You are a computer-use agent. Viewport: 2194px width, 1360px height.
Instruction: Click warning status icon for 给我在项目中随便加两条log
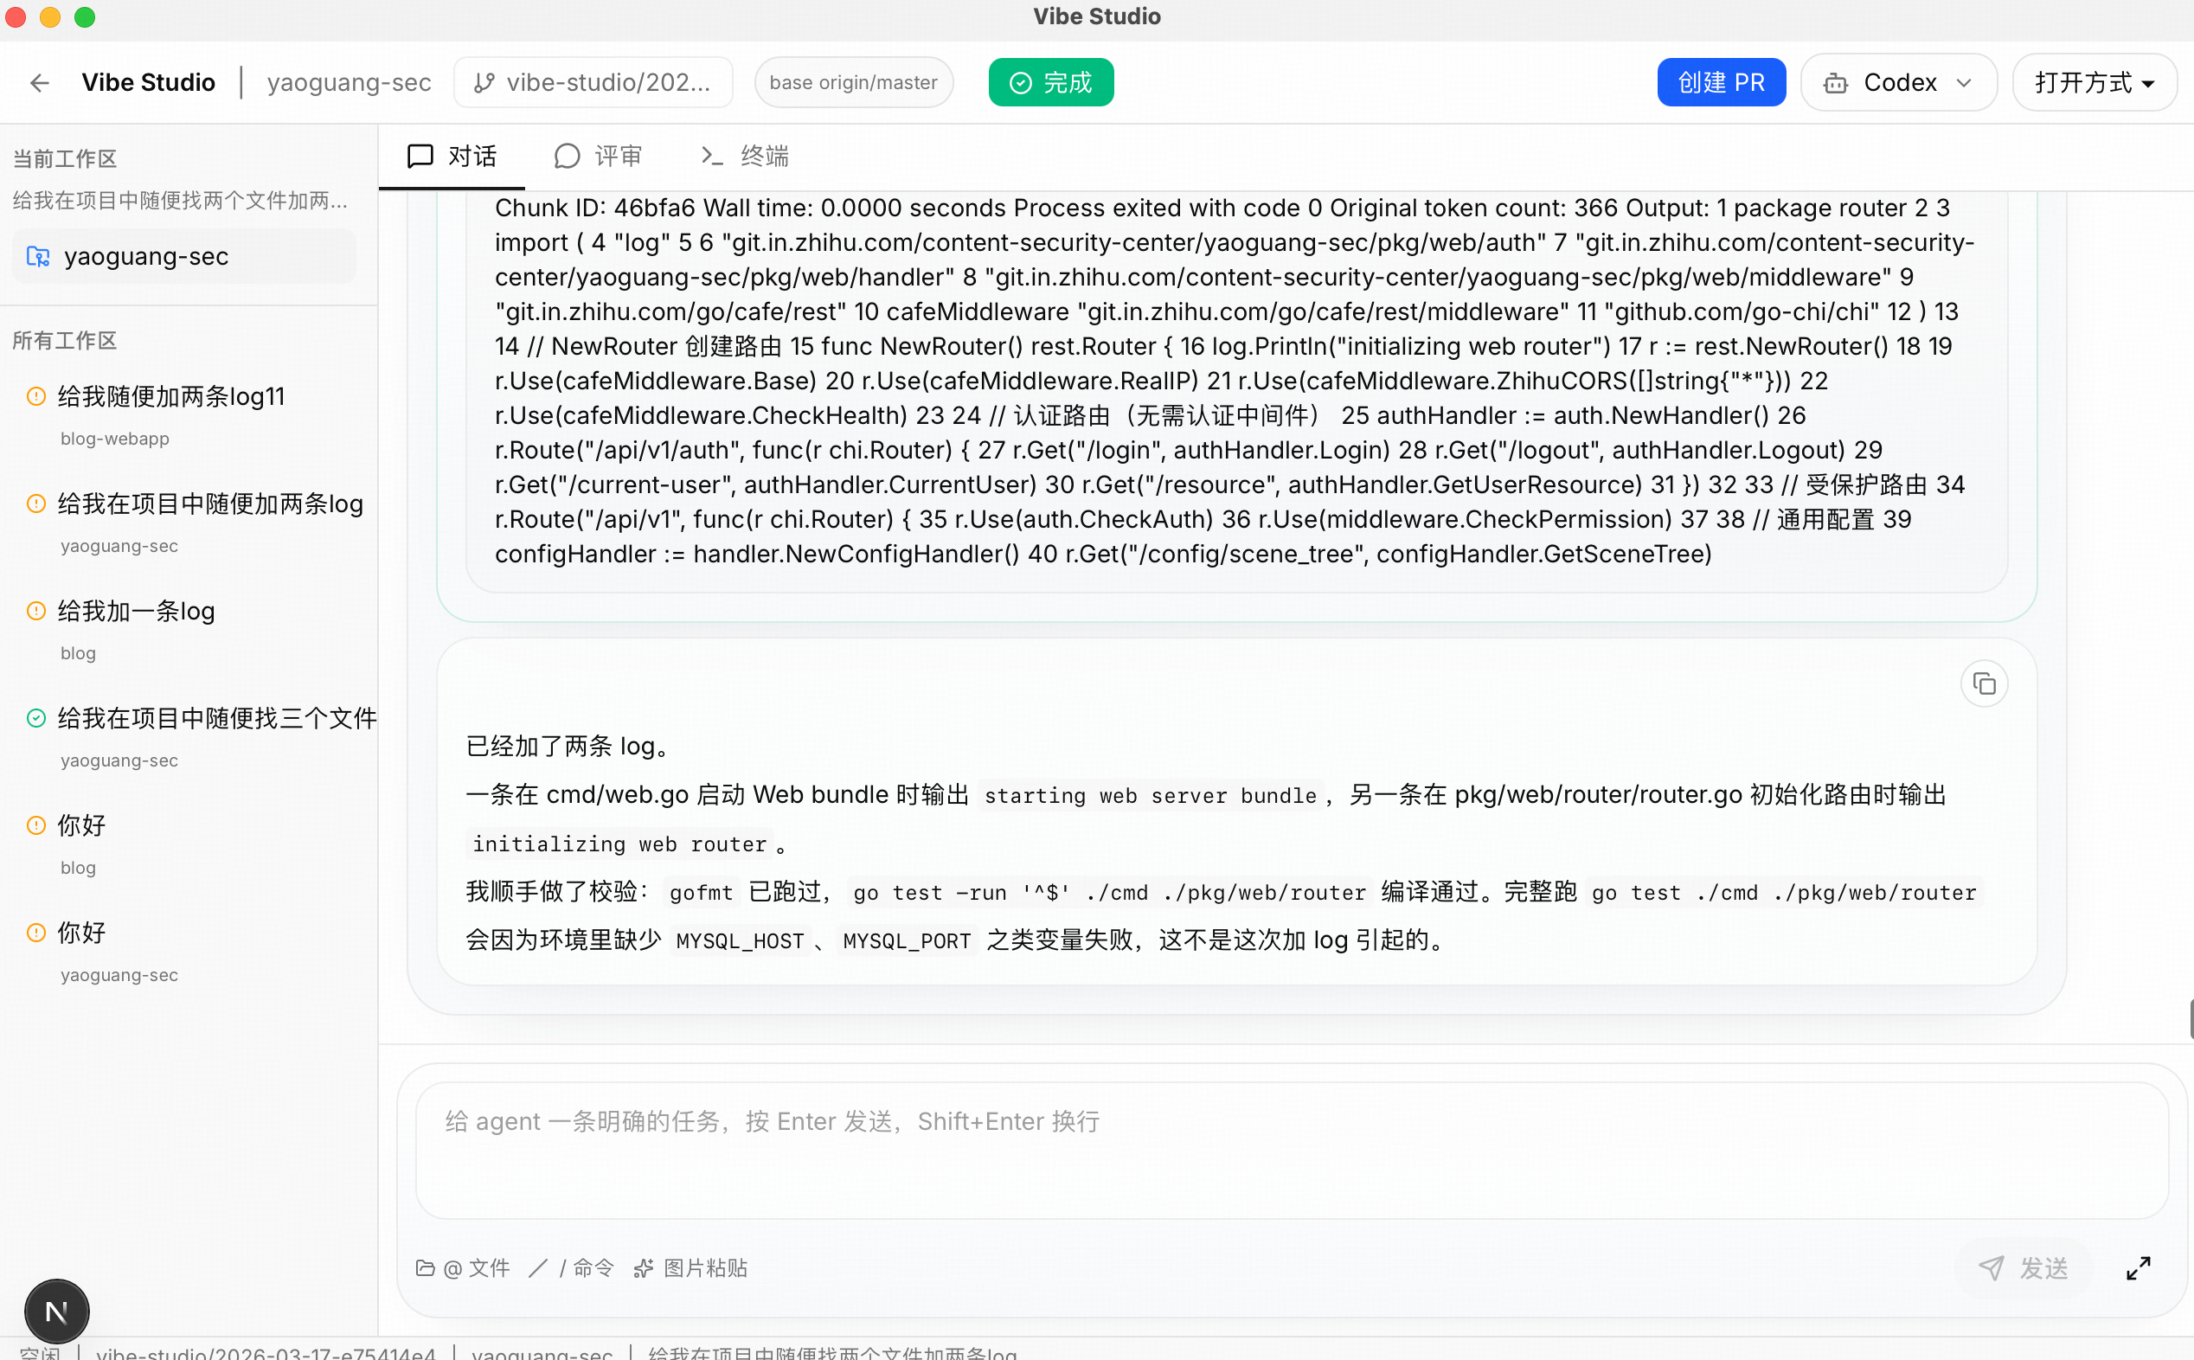tap(36, 504)
